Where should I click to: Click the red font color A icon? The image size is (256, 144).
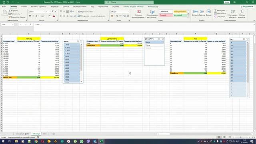[x=54, y=16]
